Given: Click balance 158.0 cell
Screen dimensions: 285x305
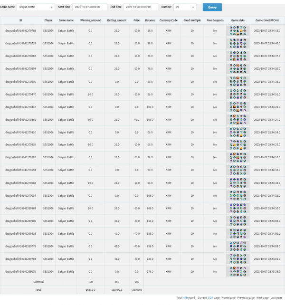Looking at the screenshot, I should (x=150, y=234).
